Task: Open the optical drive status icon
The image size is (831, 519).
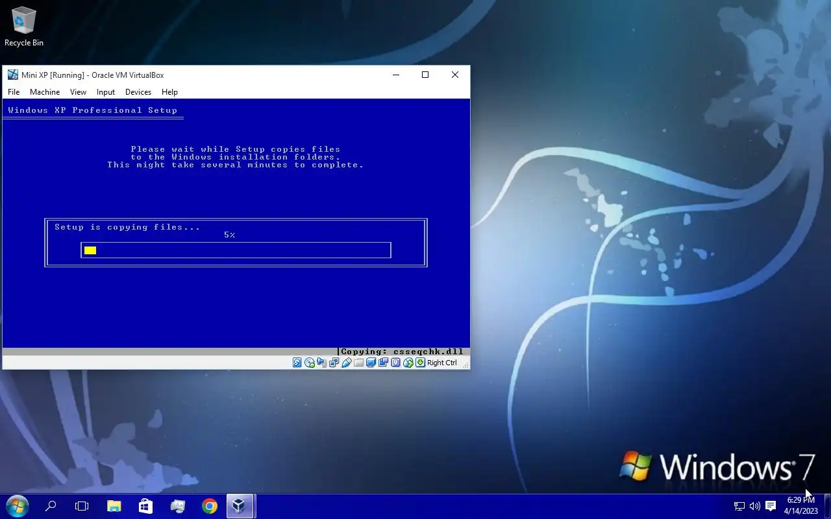Action: (310, 363)
